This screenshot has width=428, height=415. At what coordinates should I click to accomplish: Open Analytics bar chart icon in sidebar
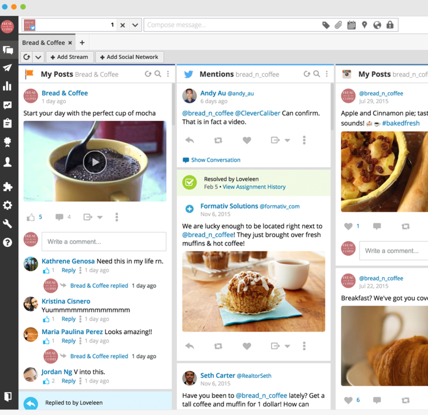pyautogui.click(x=7, y=86)
